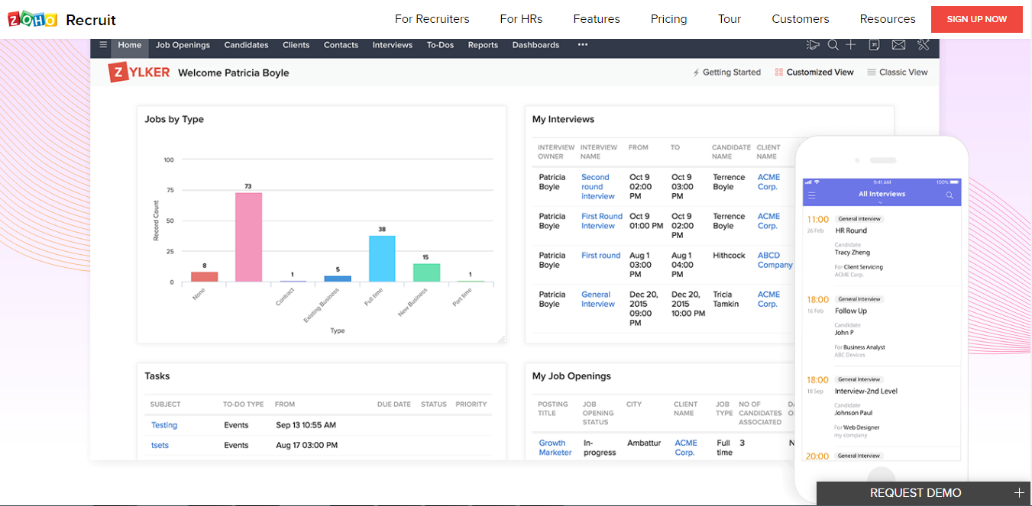Switch to the To-Dos tab
Image resolution: width=1032 pixels, height=506 pixels.
click(440, 45)
